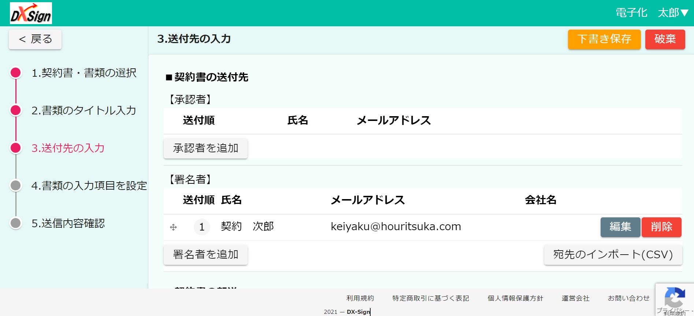
Task: Click the step 1 circle marker
Action: pos(16,73)
